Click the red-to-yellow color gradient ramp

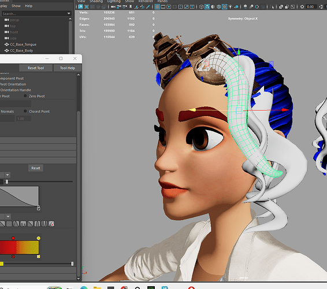pyautogui.click(x=19, y=247)
